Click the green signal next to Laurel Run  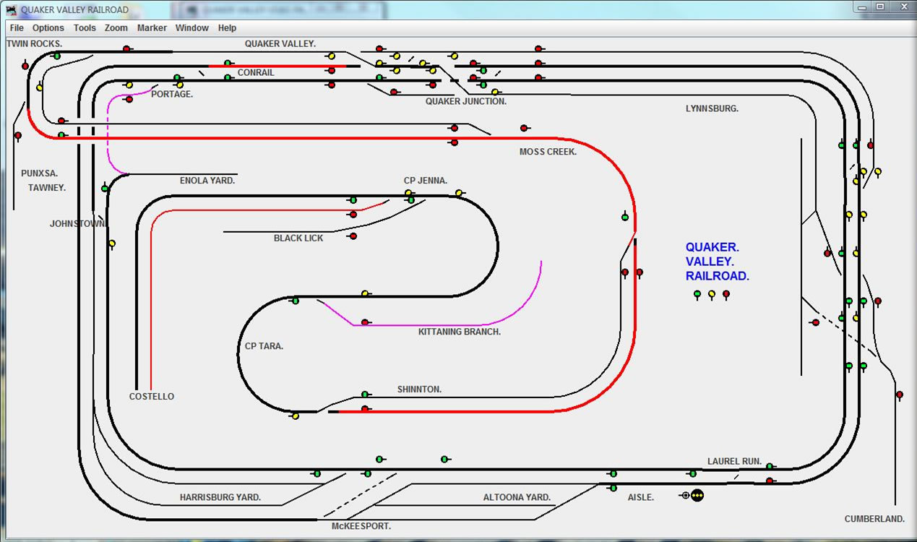(770, 466)
